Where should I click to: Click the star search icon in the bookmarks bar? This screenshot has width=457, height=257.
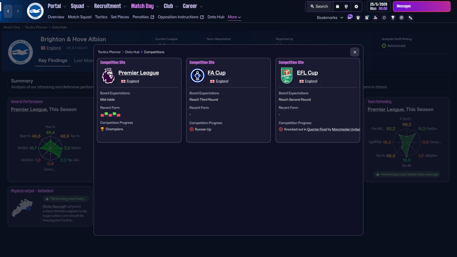[x=410, y=17]
